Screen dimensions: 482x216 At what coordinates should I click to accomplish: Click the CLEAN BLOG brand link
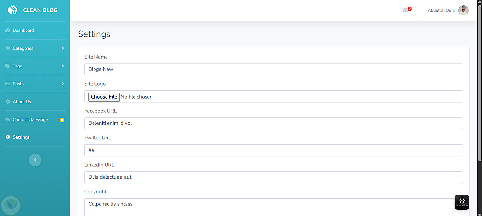point(40,10)
